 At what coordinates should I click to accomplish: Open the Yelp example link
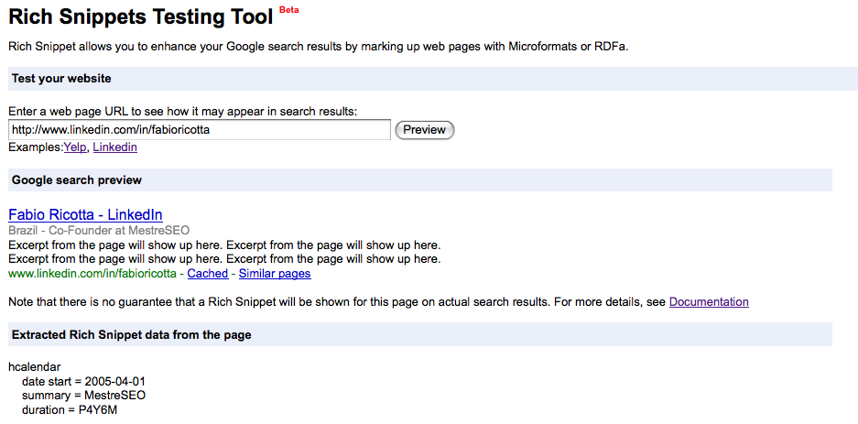tap(74, 147)
